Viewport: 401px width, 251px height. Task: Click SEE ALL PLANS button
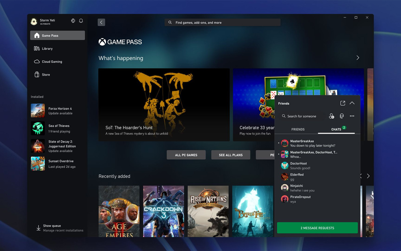coord(231,155)
